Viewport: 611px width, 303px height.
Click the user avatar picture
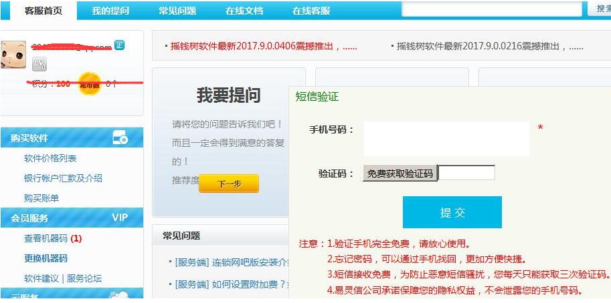pos(13,55)
